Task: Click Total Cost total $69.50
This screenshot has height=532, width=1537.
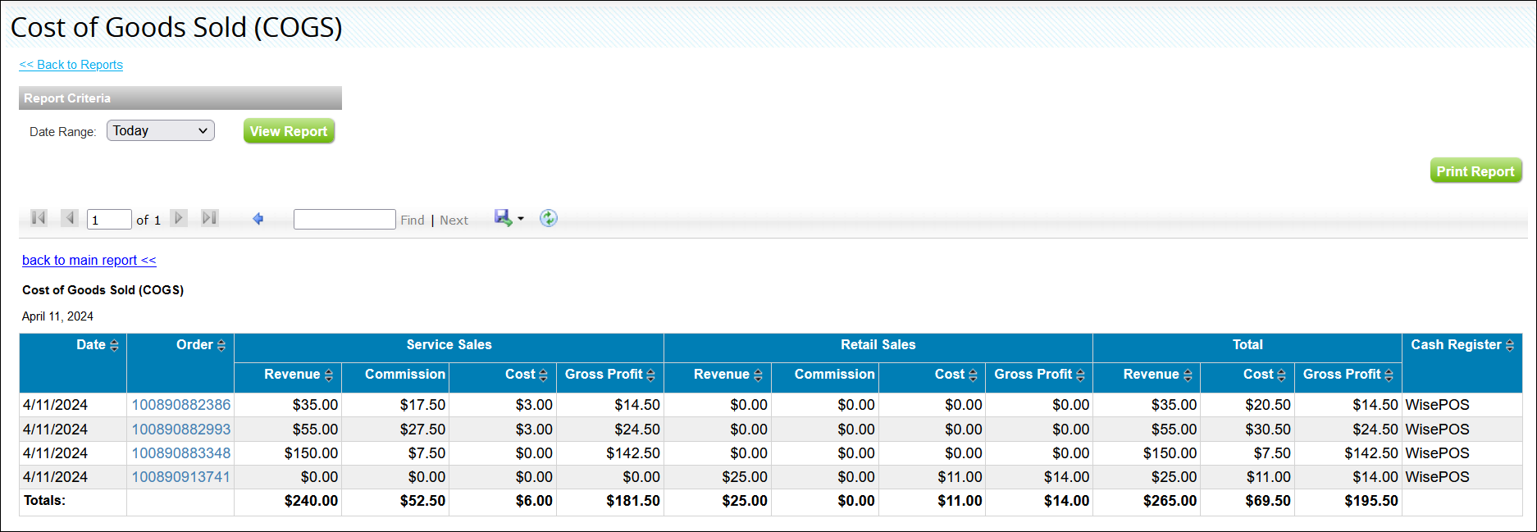Action: (1268, 501)
